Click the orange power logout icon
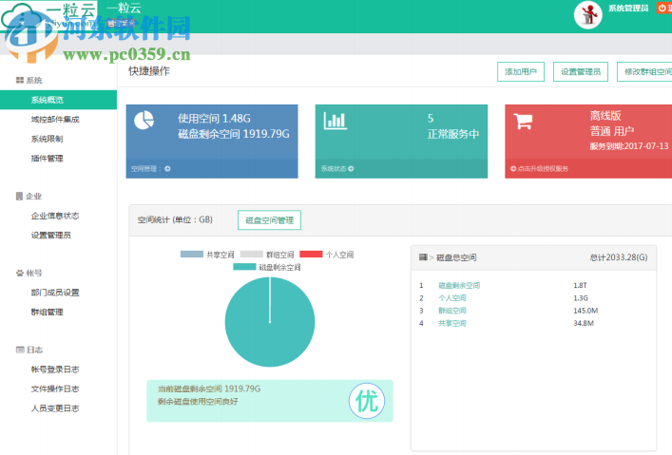672x455 pixels. pyautogui.click(x=664, y=8)
